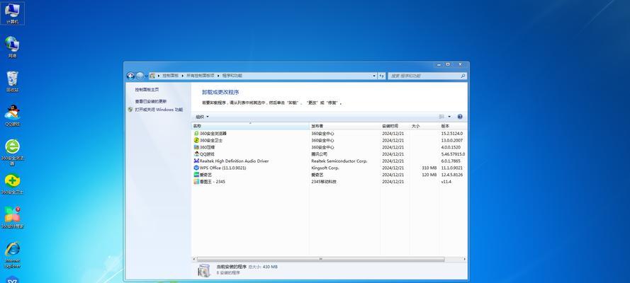The image size is (630, 283).
Task: Click the version 15.2.5124.0 cell
Action: pyautogui.click(x=452, y=134)
